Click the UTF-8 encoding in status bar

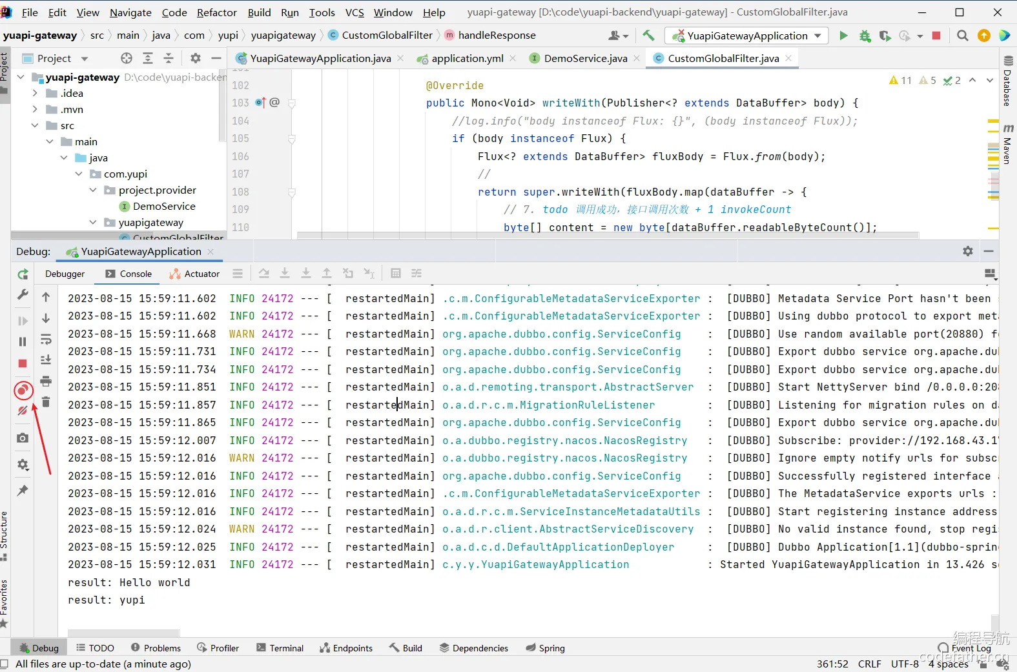[905, 664]
